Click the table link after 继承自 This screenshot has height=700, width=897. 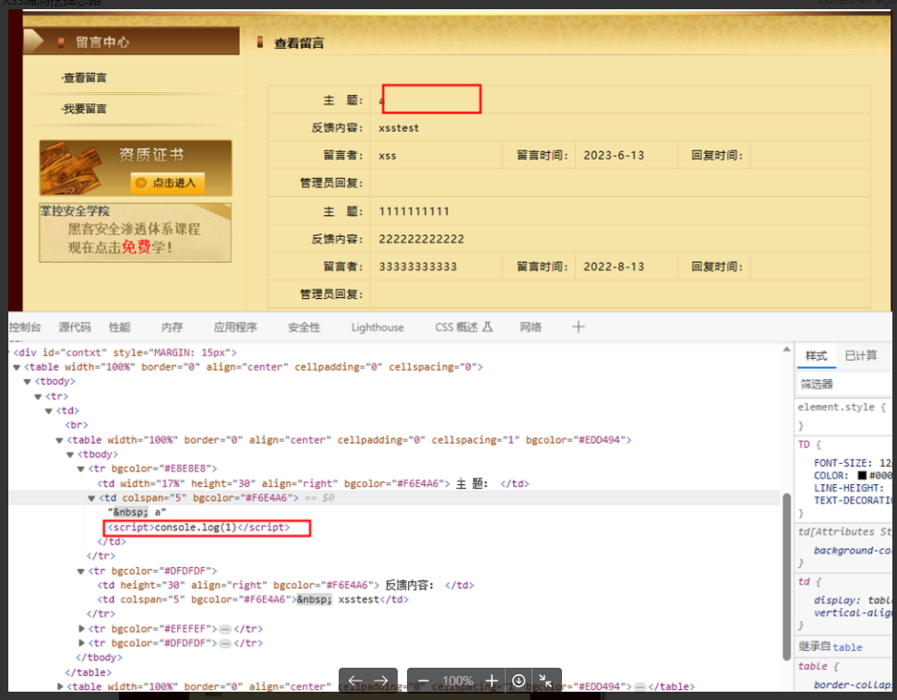point(847,647)
